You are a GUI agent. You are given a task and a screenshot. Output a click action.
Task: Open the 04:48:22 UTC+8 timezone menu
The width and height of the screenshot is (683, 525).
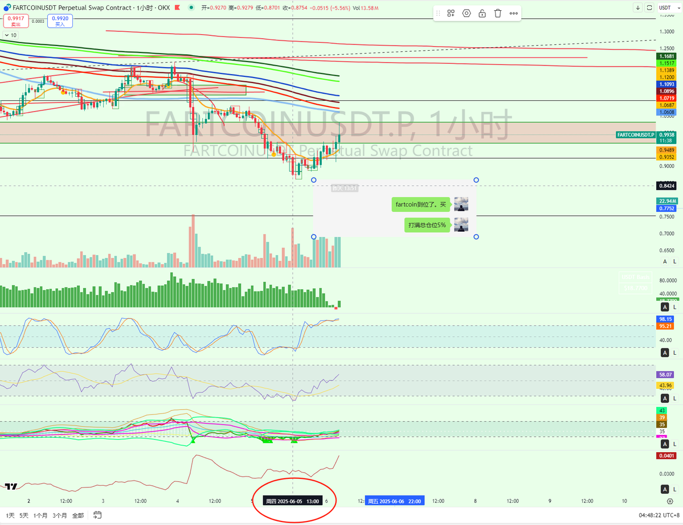pyautogui.click(x=659, y=515)
